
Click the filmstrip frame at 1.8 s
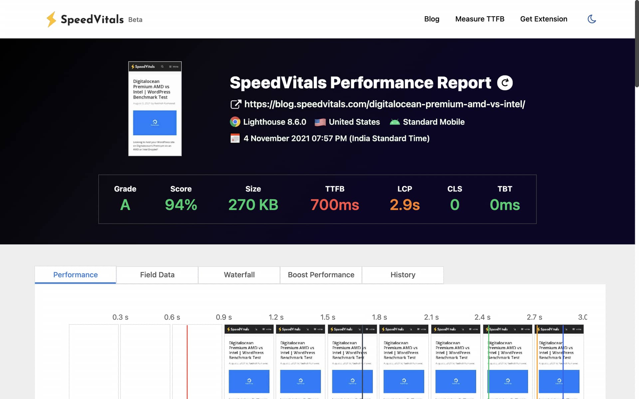(404, 362)
